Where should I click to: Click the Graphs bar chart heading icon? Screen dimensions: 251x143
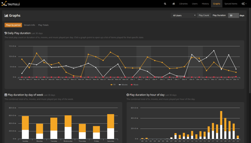[6, 15]
